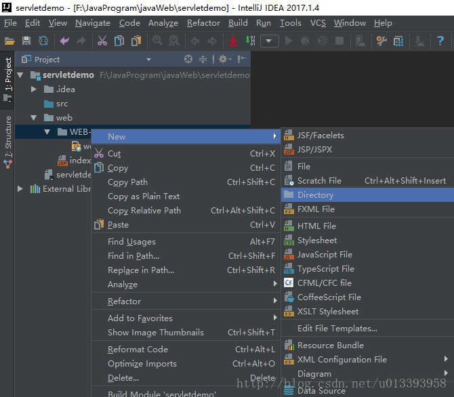The width and height of the screenshot is (454, 397).
Task: Click the Run play toolbar icon
Action: (x=289, y=41)
